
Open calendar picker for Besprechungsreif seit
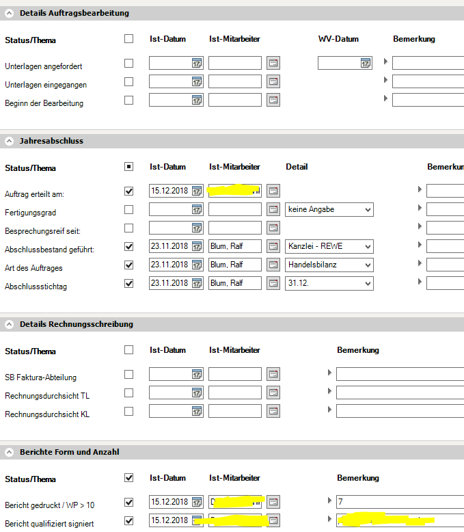tap(197, 228)
